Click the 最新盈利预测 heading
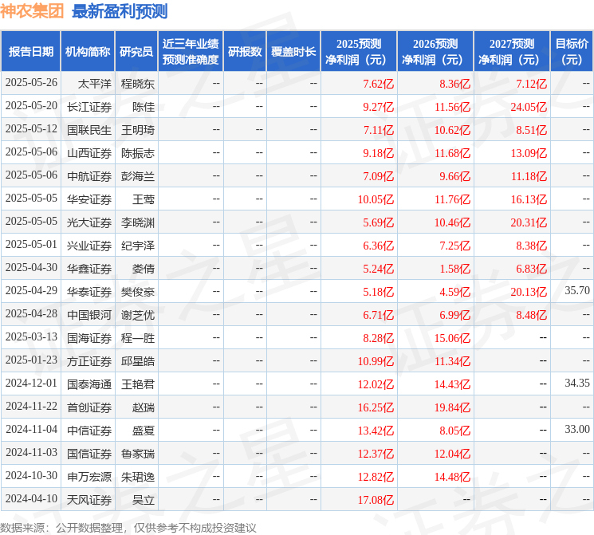 pos(120,11)
